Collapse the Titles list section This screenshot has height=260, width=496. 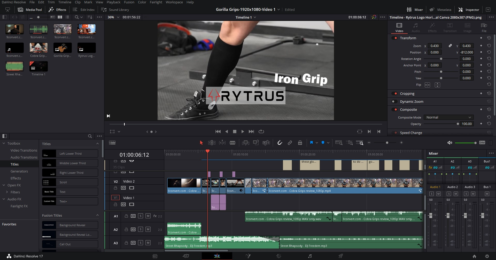tap(97, 144)
